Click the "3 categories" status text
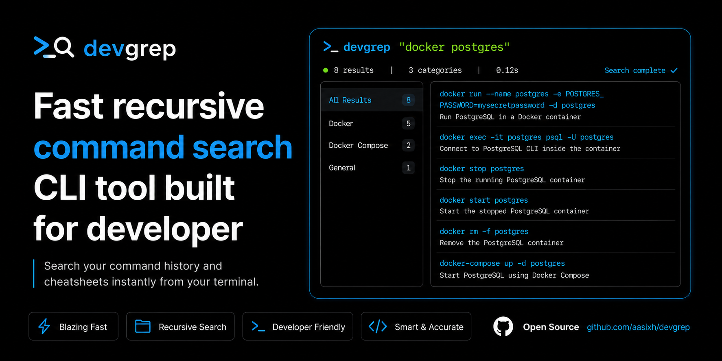Screen dimensions: 722x361 pyautogui.click(x=435, y=70)
